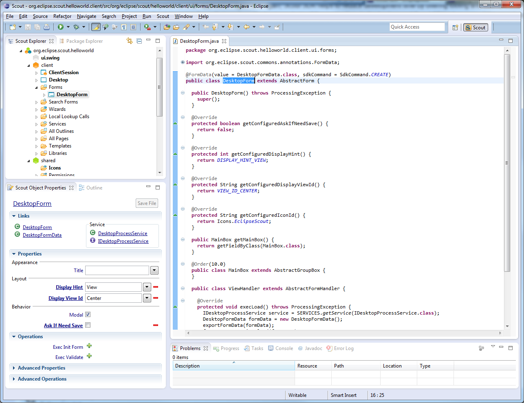Click the editor horizontal scrollbar
Screen dimensions: 524x403
[344, 333]
